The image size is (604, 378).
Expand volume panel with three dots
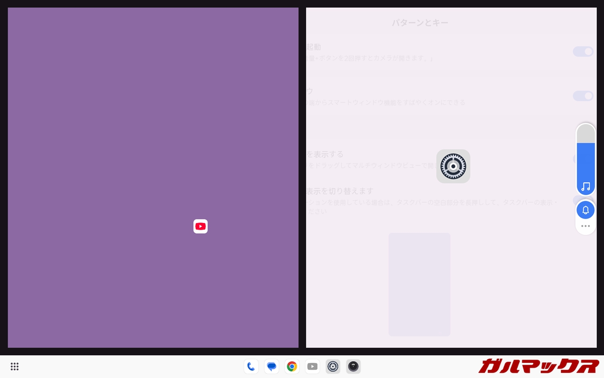tap(586, 226)
